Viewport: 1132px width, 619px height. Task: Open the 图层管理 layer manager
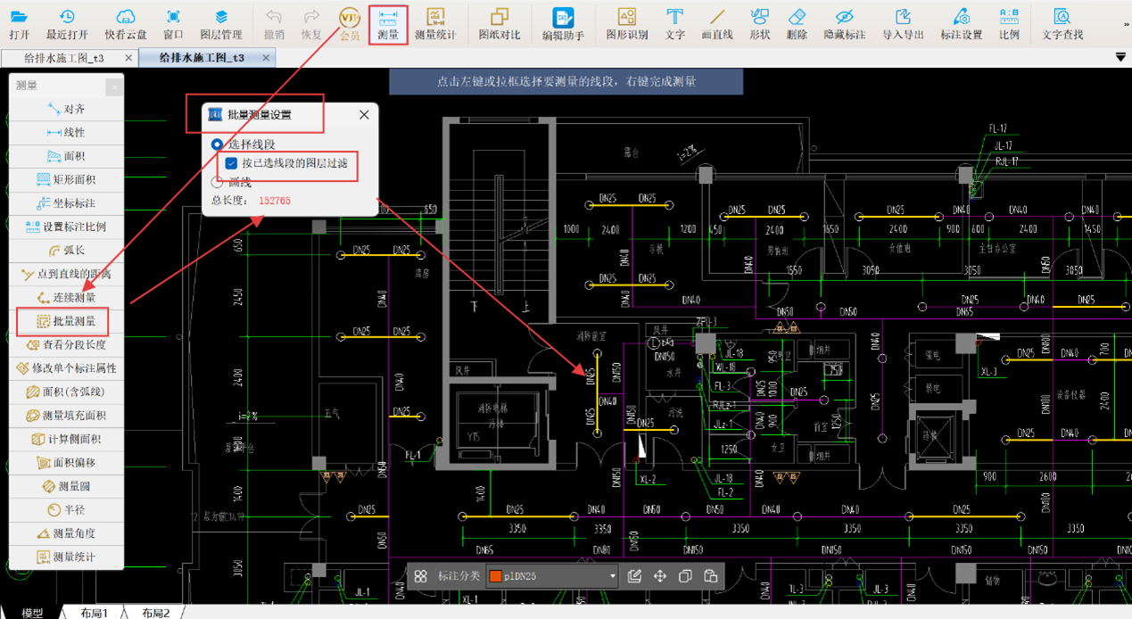point(220,24)
